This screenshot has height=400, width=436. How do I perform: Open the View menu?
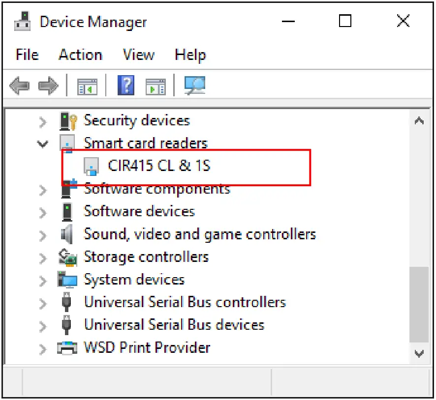pos(138,55)
